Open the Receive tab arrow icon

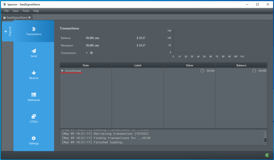point(34,73)
